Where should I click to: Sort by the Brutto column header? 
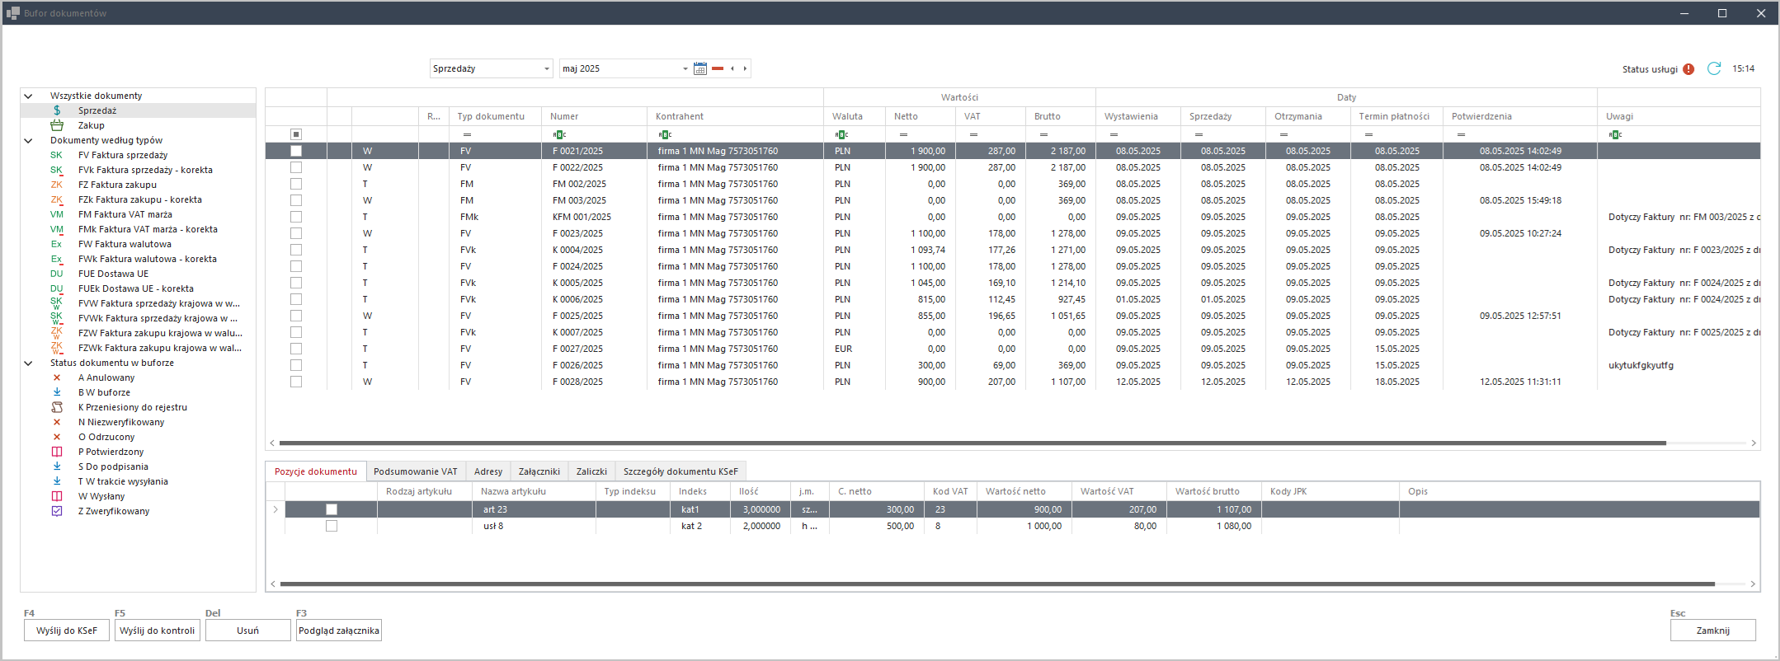[x=1060, y=116]
